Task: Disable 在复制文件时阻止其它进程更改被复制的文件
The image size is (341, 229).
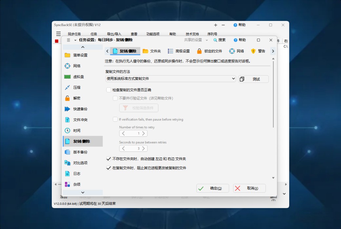Action: [108, 167]
